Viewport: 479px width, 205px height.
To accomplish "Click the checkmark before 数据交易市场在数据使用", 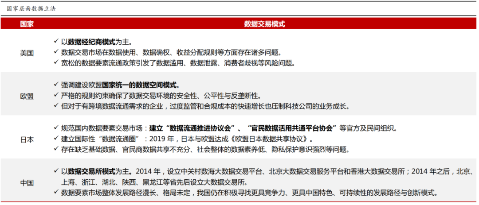I will point(56,52).
